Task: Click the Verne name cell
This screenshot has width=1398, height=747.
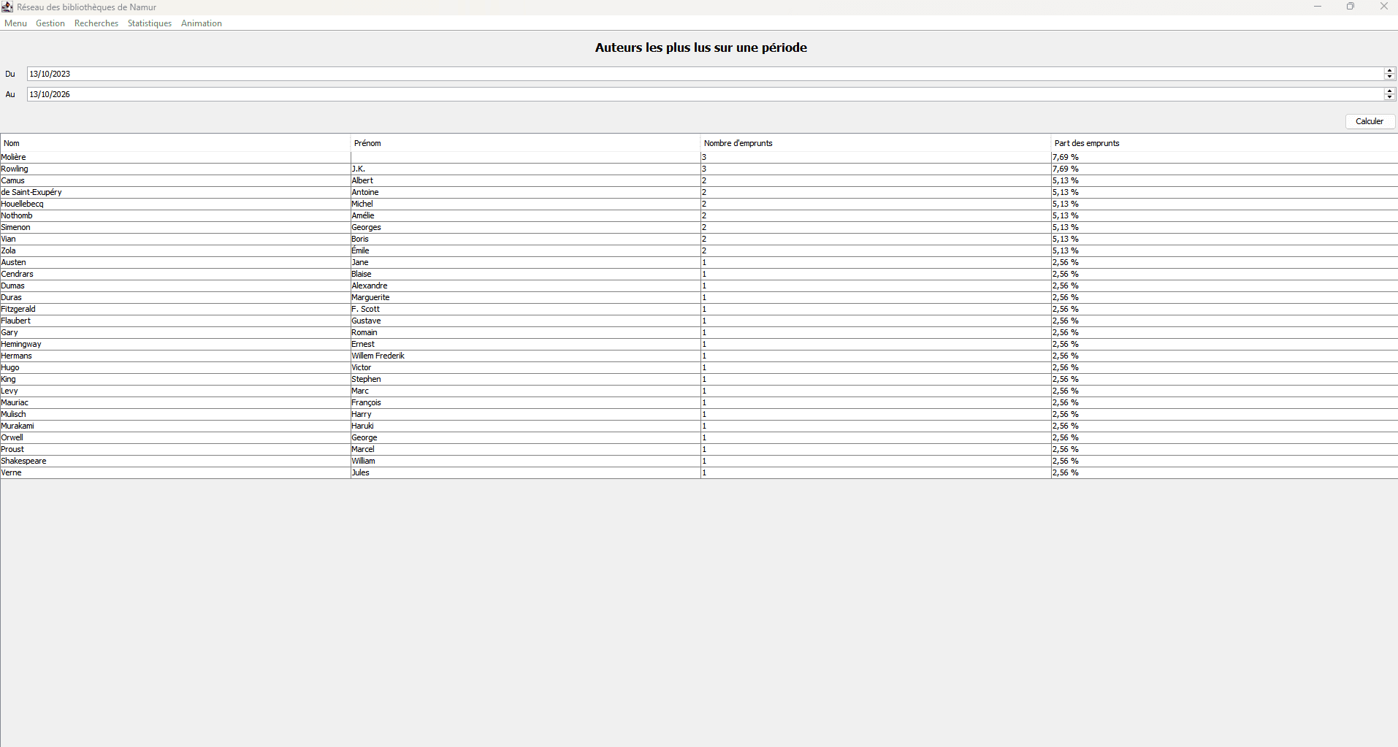Action: (175, 472)
